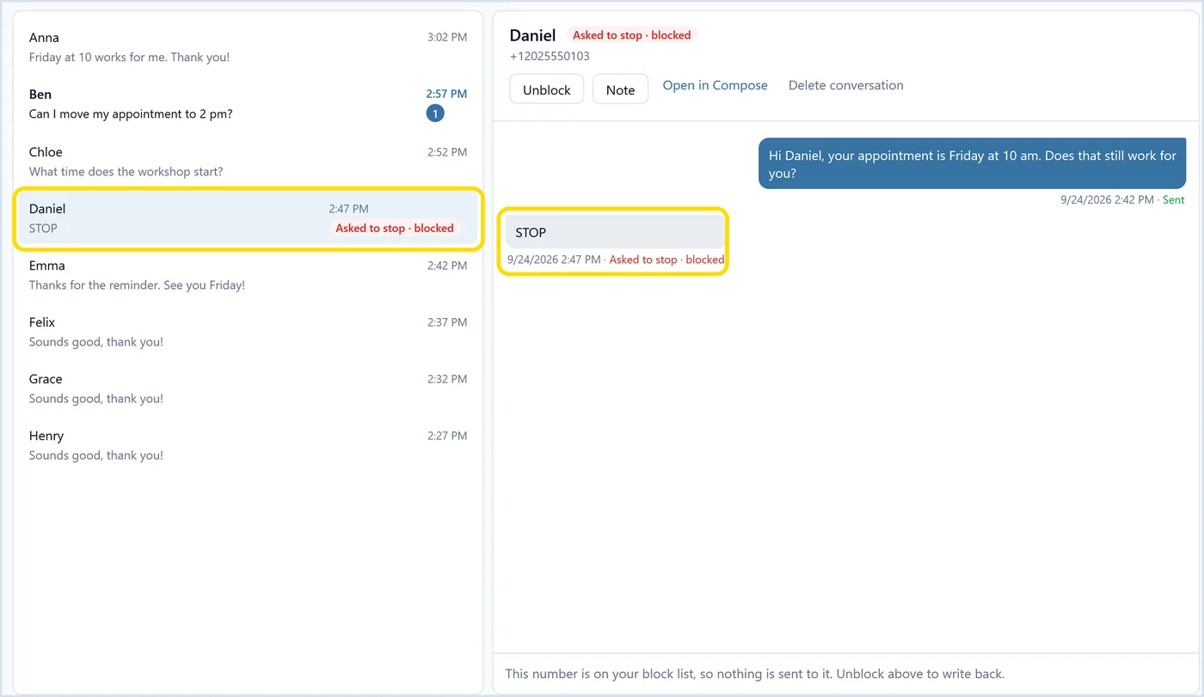
Task: Click the Open in Compose link
Action: click(715, 85)
